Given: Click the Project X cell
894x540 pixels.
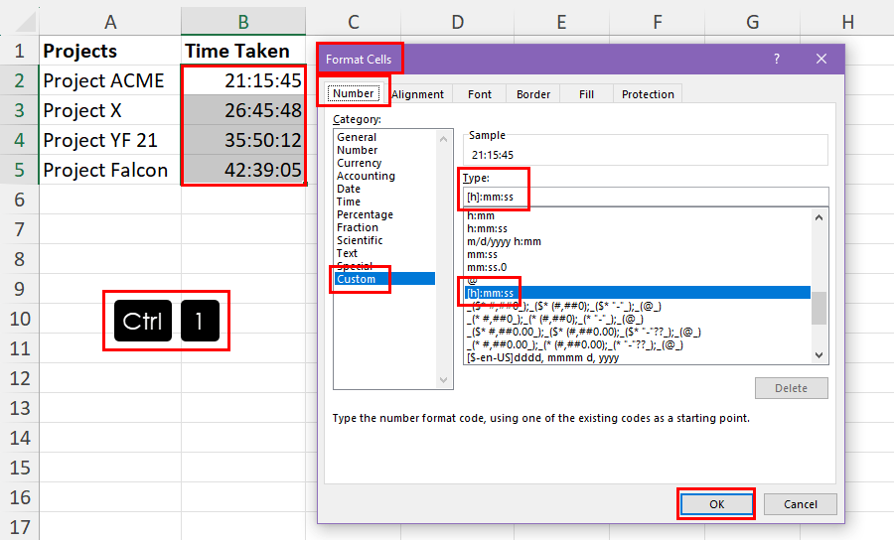Looking at the screenshot, I should pos(110,110).
